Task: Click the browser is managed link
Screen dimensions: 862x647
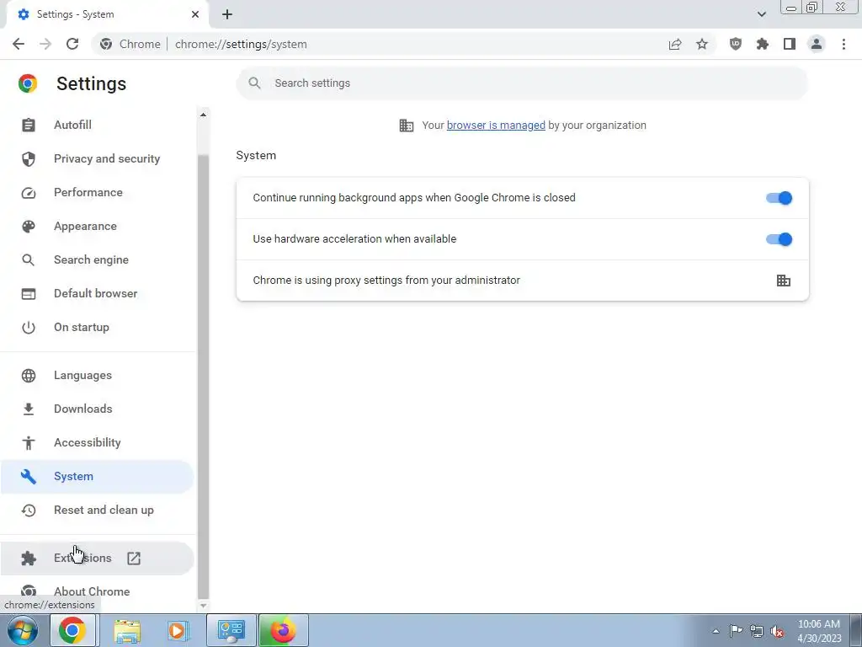Action: pos(496,126)
